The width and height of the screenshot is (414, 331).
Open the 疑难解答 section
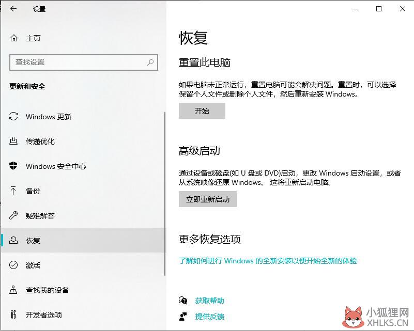(40, 216)
